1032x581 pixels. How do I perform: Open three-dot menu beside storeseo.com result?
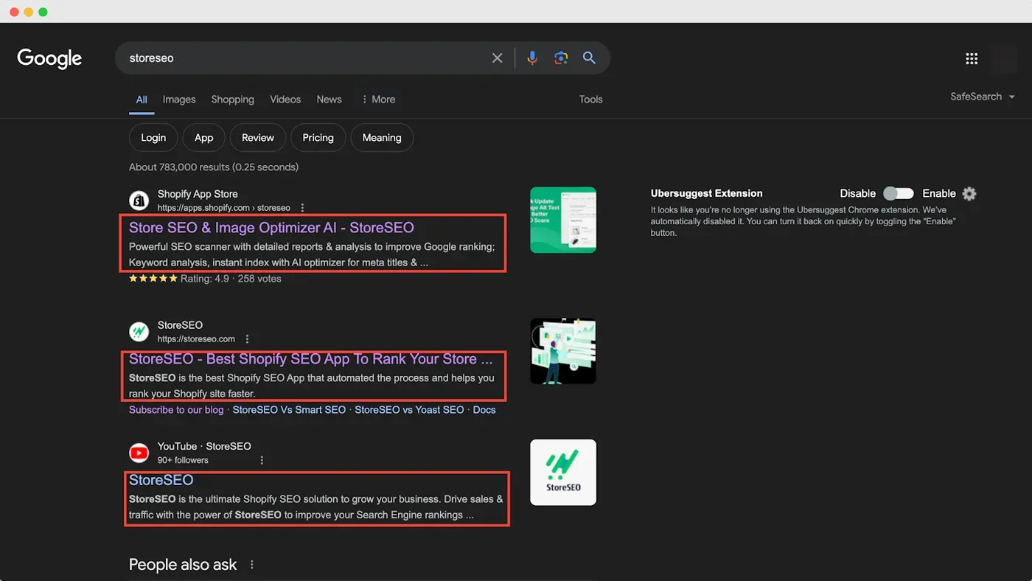click(247, 339)
